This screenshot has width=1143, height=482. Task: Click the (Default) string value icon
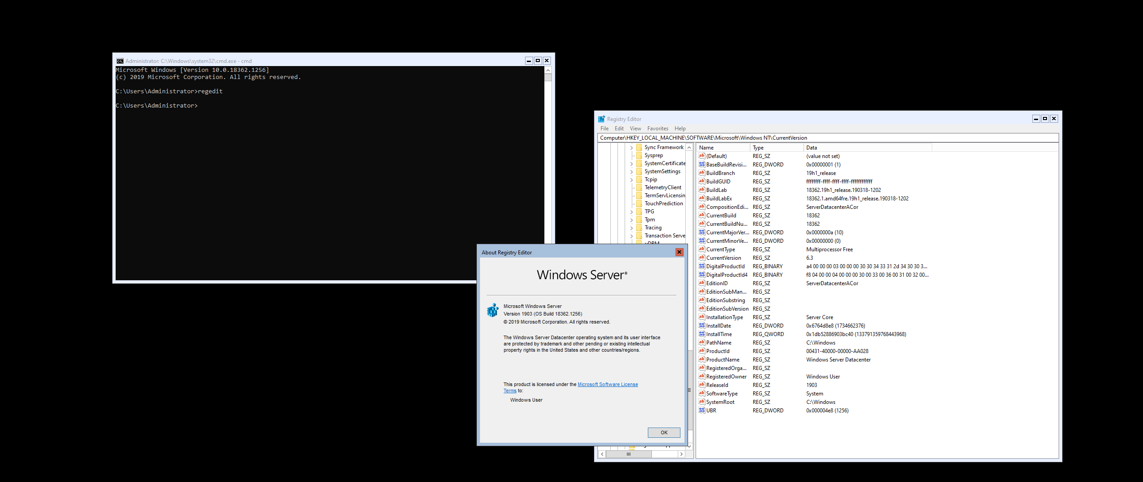[x=702, y=156]
